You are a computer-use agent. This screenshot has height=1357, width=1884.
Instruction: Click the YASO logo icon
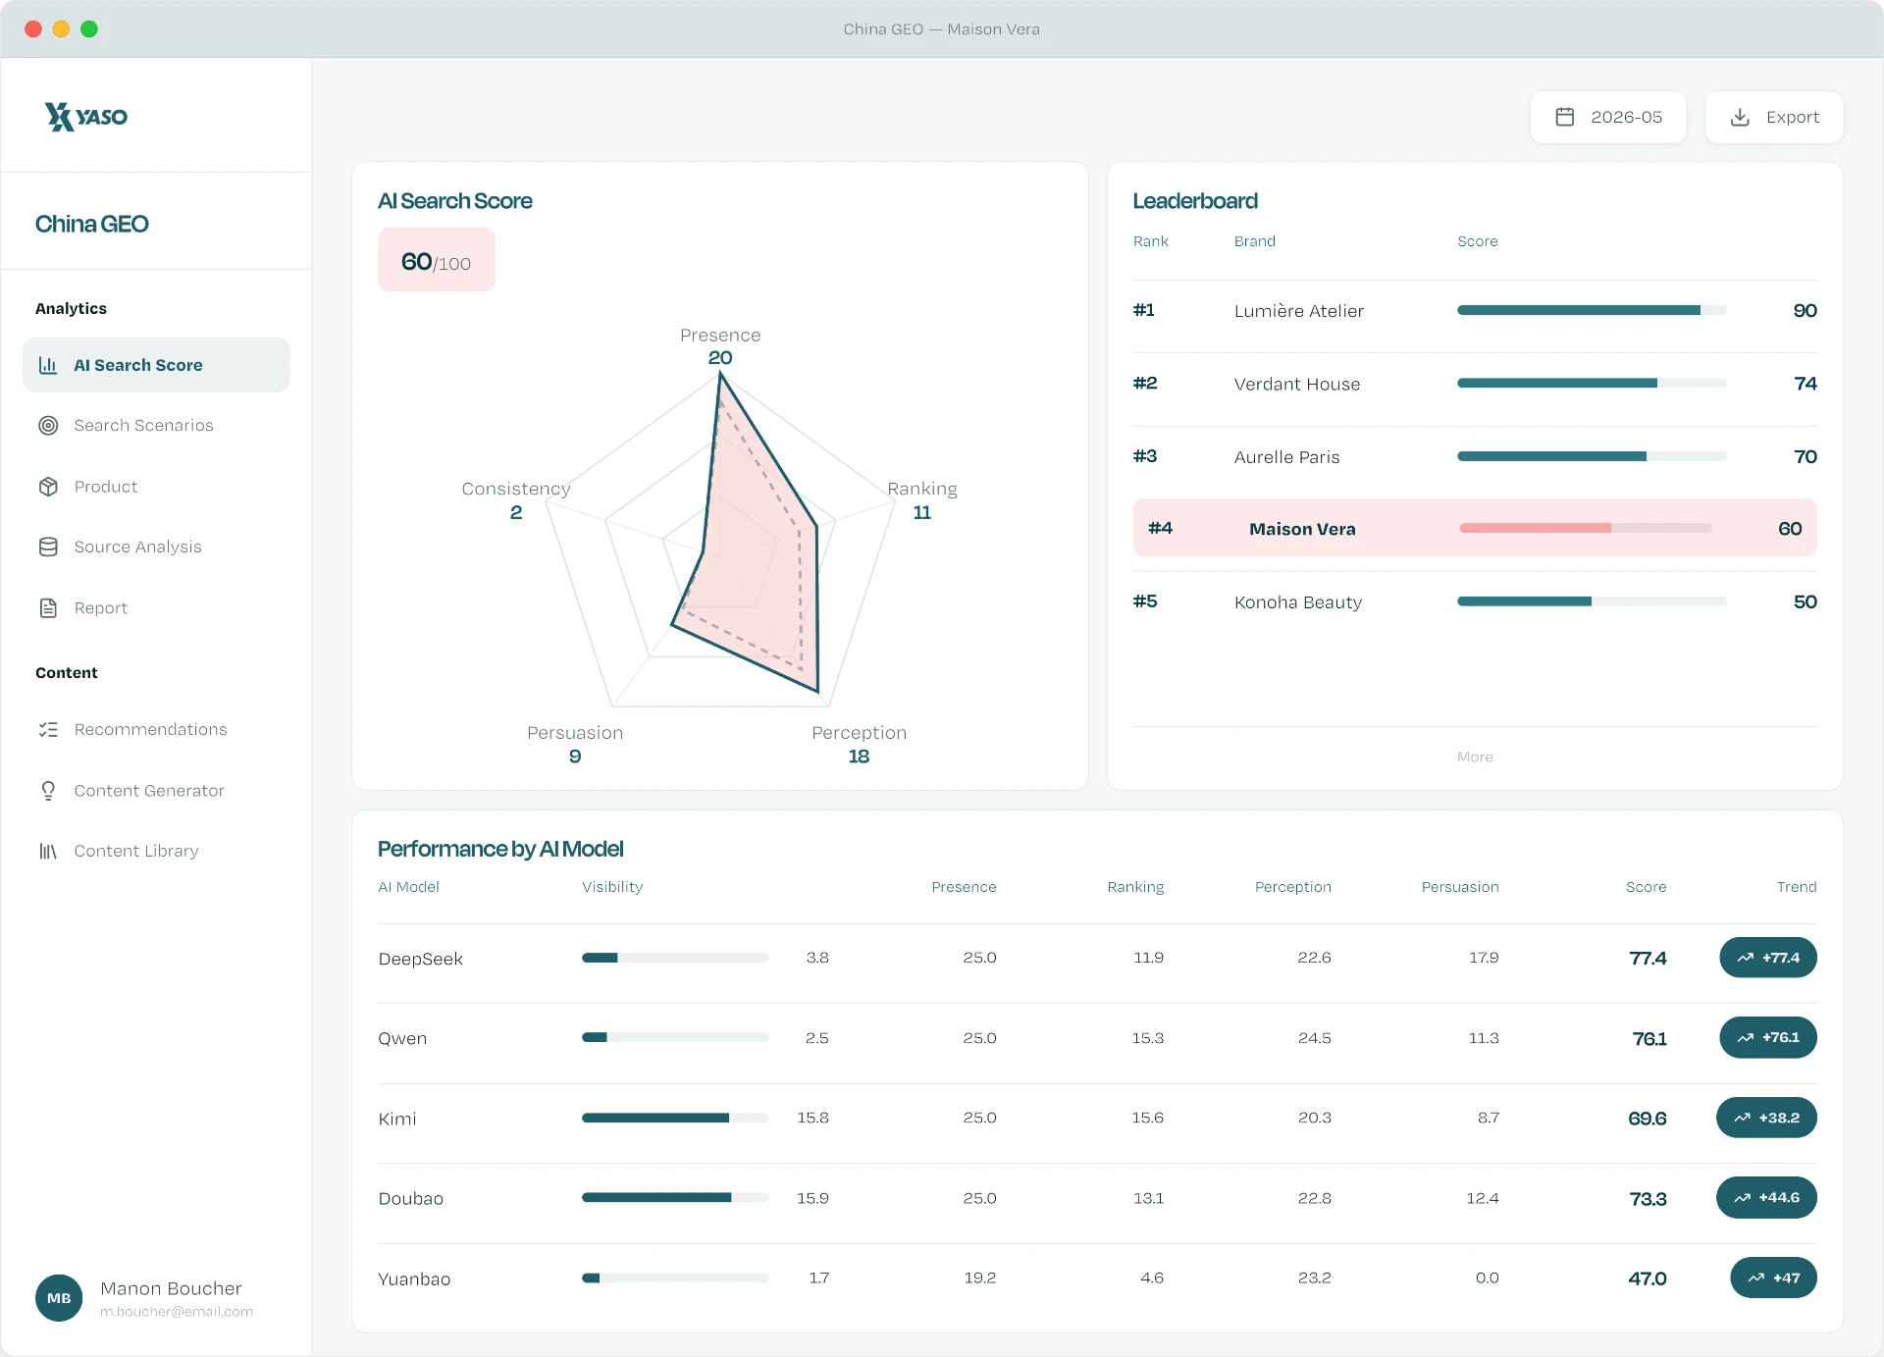(x=59, y=117)
